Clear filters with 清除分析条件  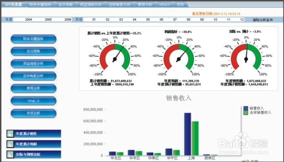(263, 20)
